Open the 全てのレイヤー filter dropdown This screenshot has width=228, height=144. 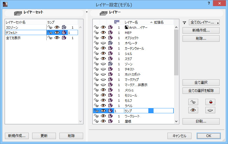point(204,22)
